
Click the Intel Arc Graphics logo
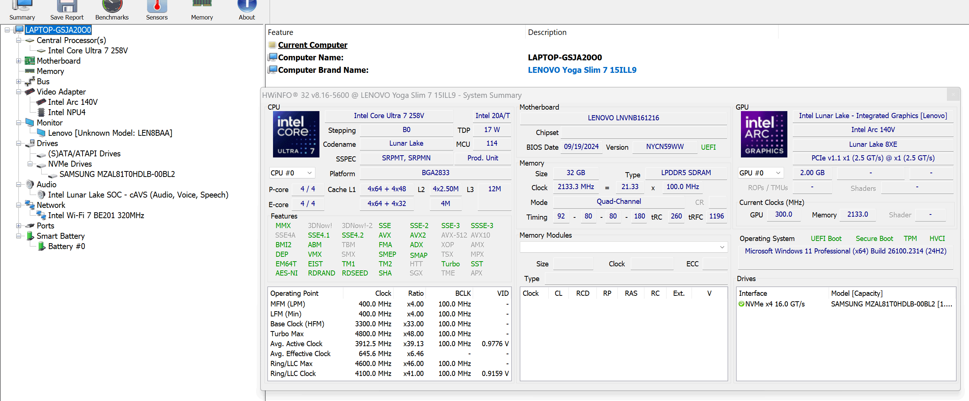pyautogui.click(x=764, y=134)
